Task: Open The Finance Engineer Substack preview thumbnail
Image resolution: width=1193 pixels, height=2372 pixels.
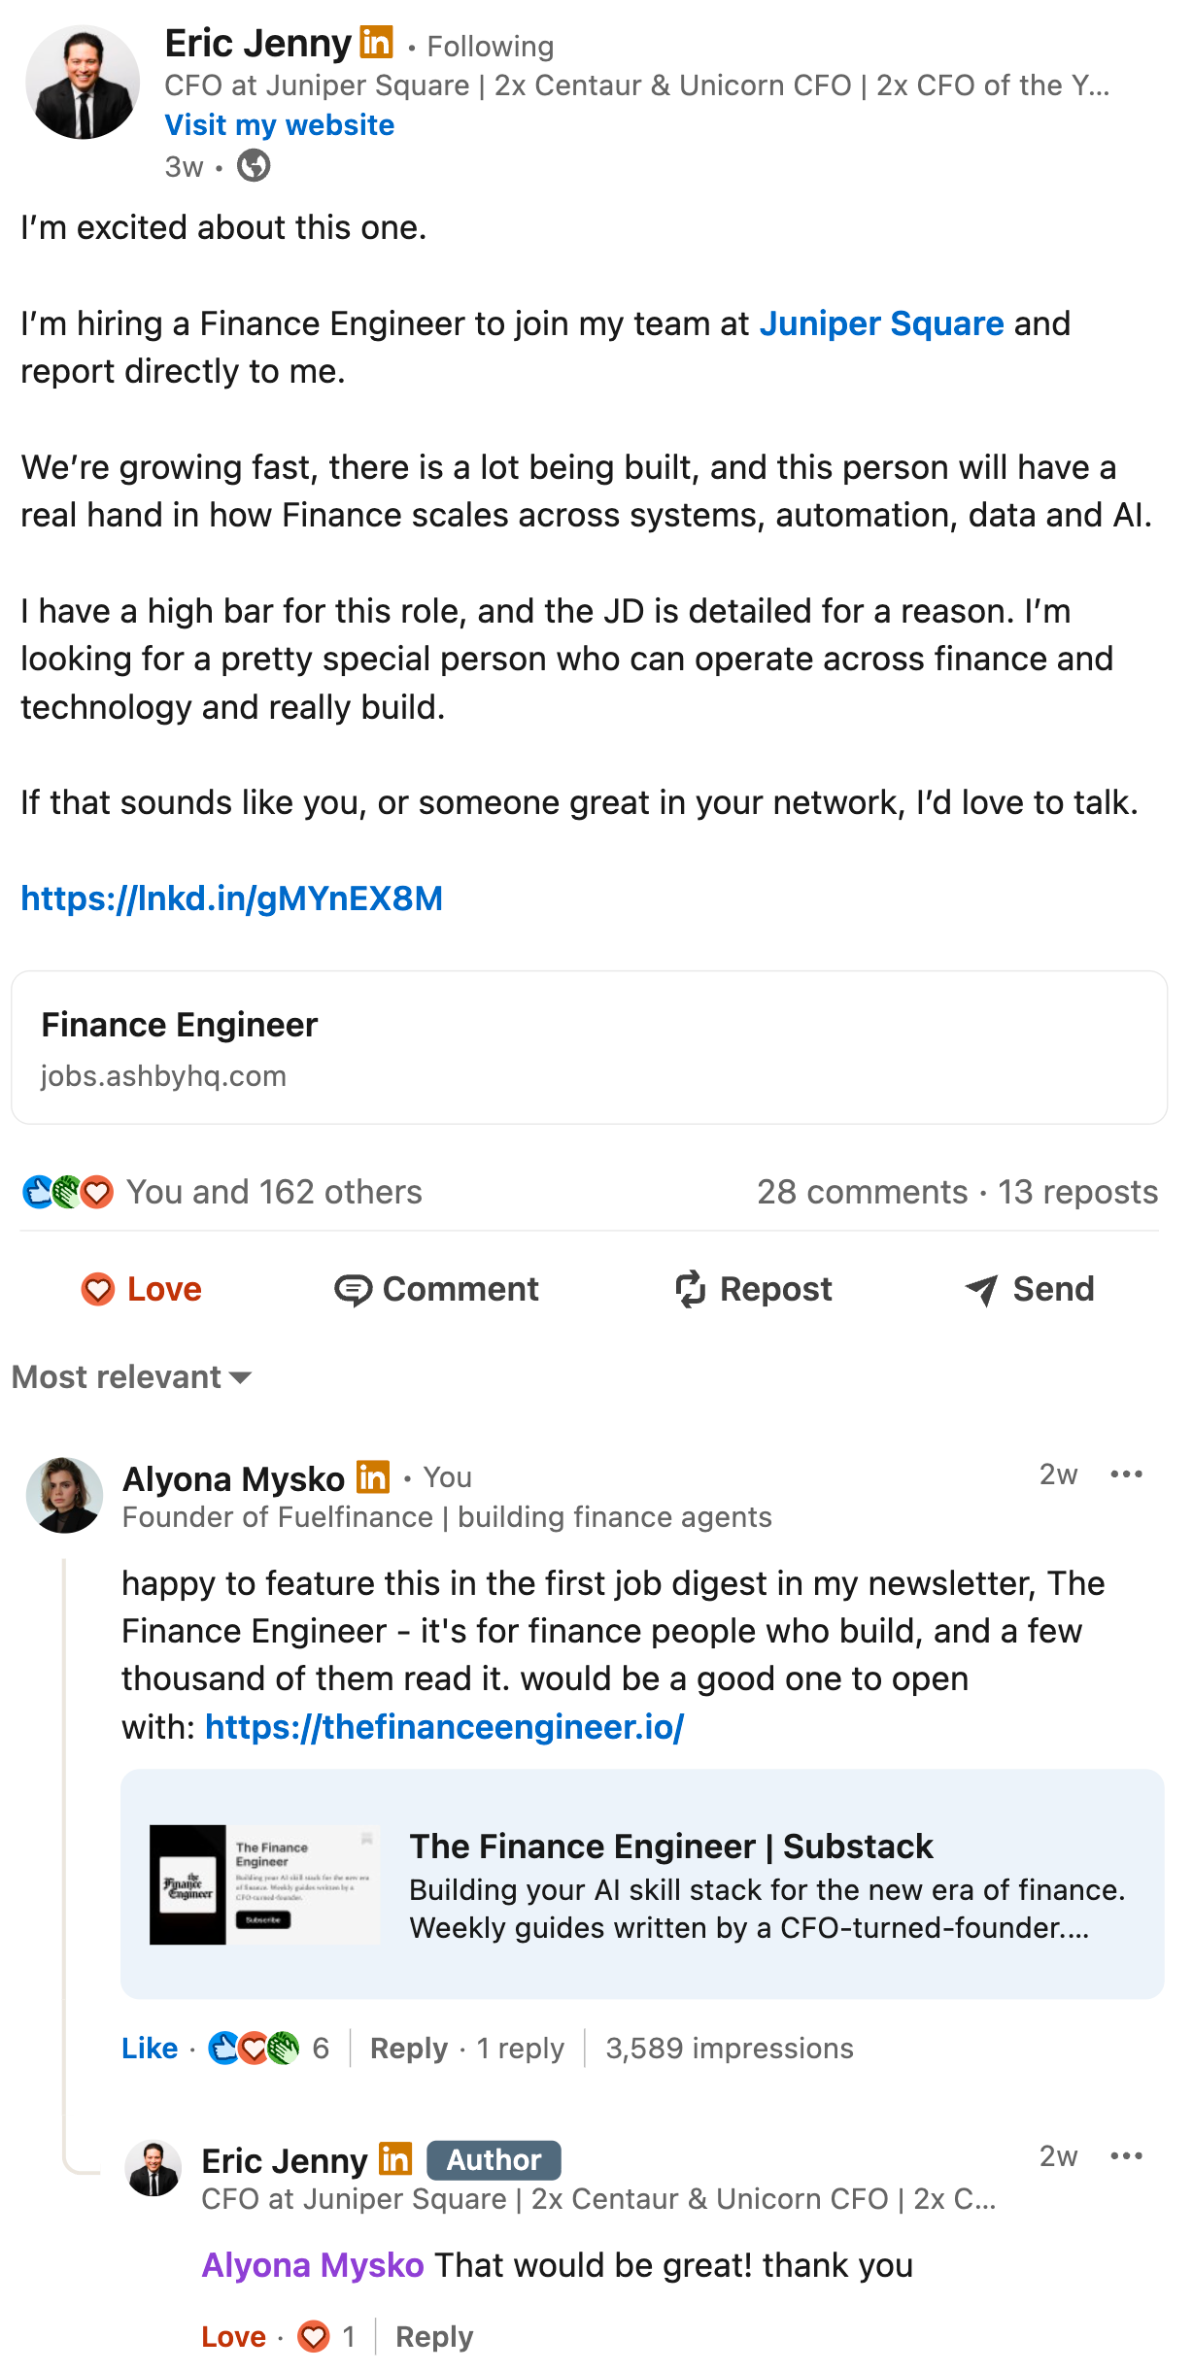Action: [x=264, y=1884]
